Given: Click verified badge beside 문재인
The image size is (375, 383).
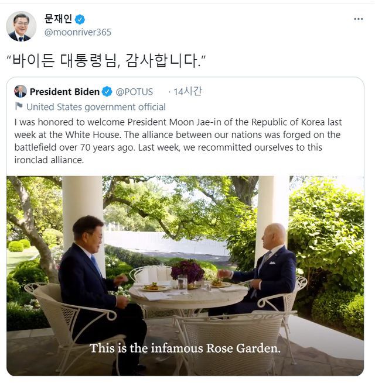Looking at the screenshot, I should (80, 19).
